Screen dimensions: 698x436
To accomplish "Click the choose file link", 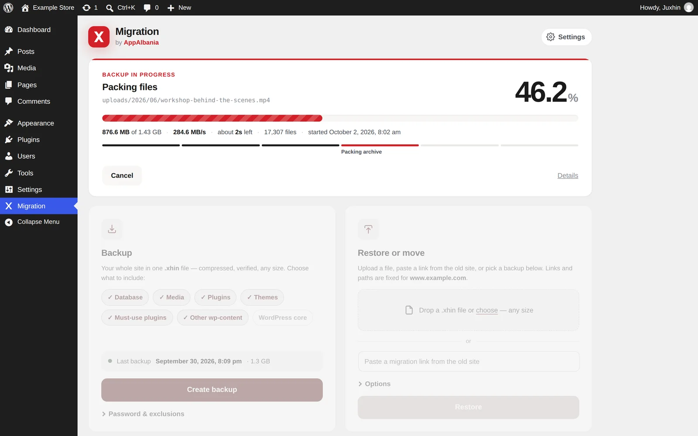I will (487, 310).
